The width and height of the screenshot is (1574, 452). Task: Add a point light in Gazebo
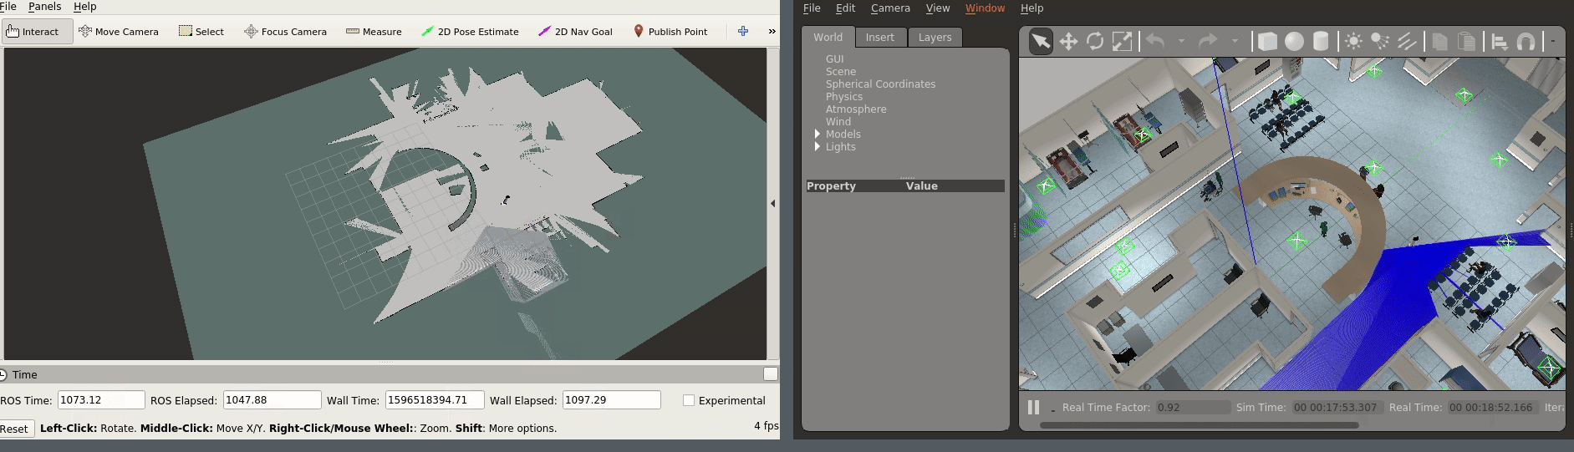1353,42
